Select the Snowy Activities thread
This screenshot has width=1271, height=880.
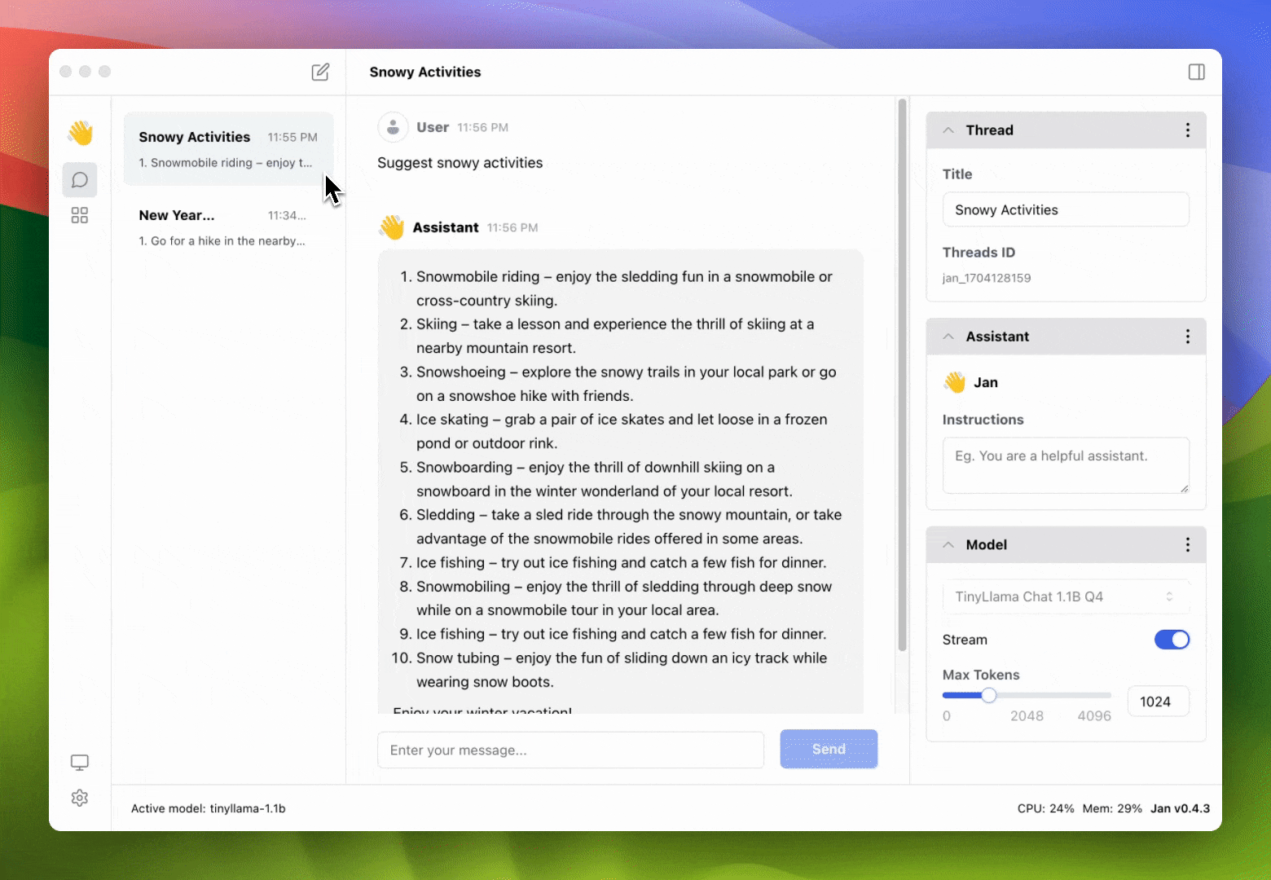point(228,149)
